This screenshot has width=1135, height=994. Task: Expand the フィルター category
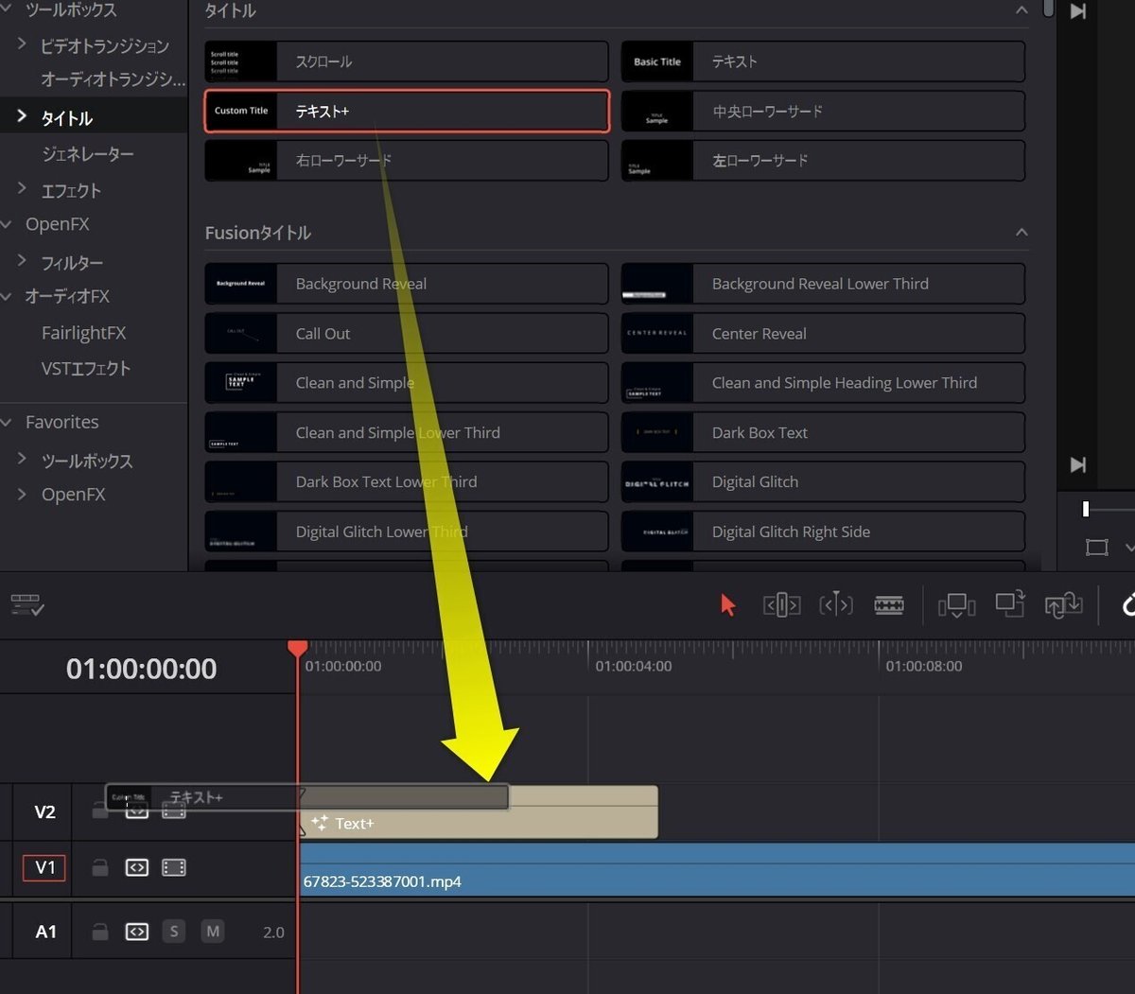coord(22,261)
